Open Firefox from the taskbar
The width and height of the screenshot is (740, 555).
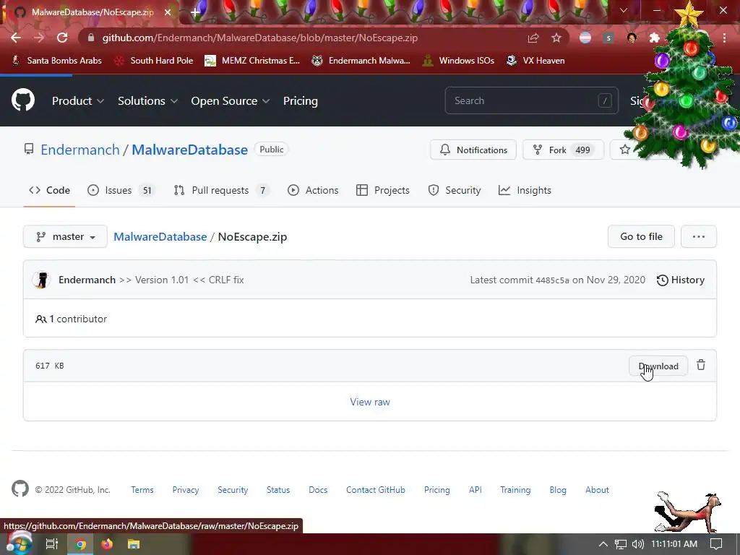pyautogui.click(x=107, y=545)
